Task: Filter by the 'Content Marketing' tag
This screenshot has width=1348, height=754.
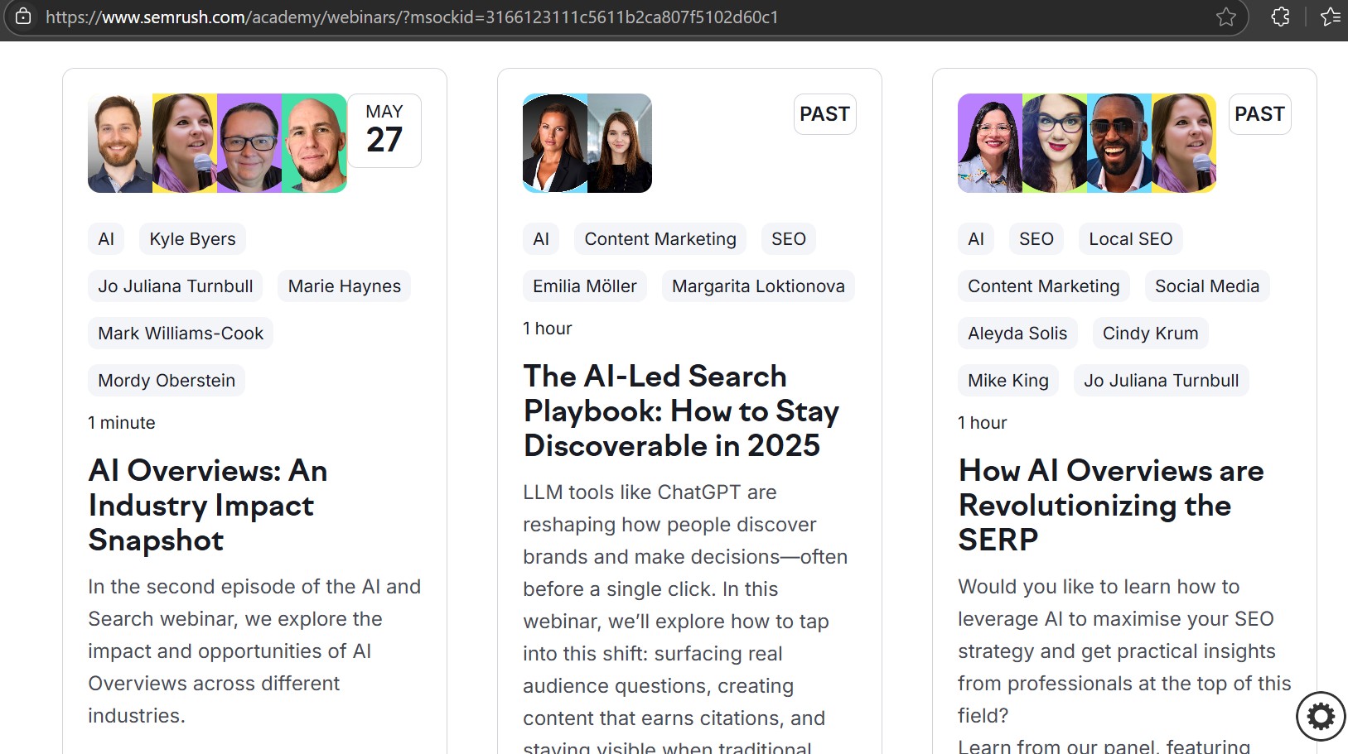Action: (660, 238)
